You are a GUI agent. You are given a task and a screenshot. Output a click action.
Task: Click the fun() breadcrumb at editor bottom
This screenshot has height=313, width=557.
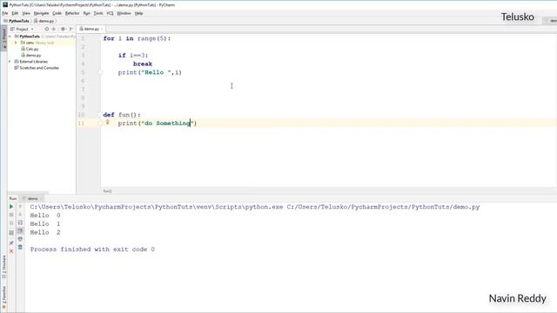(x=107, y=191)
